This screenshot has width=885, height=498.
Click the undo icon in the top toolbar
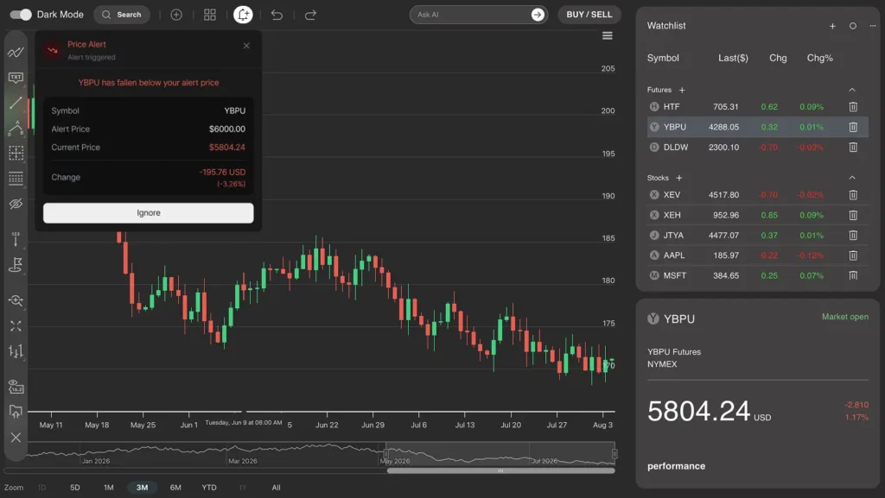[x=275, y=14]
